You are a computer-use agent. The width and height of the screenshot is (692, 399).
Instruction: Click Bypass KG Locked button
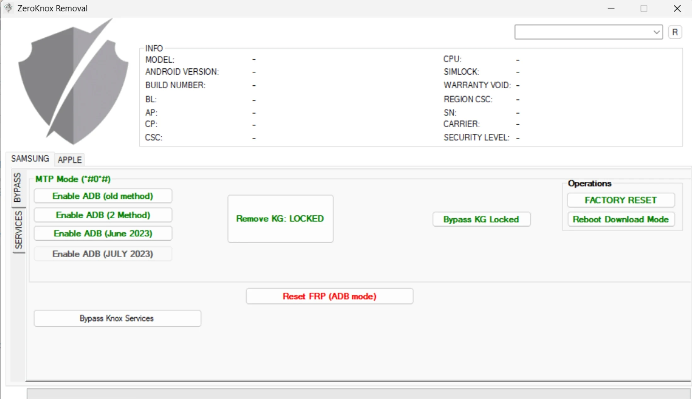(481, 219)
